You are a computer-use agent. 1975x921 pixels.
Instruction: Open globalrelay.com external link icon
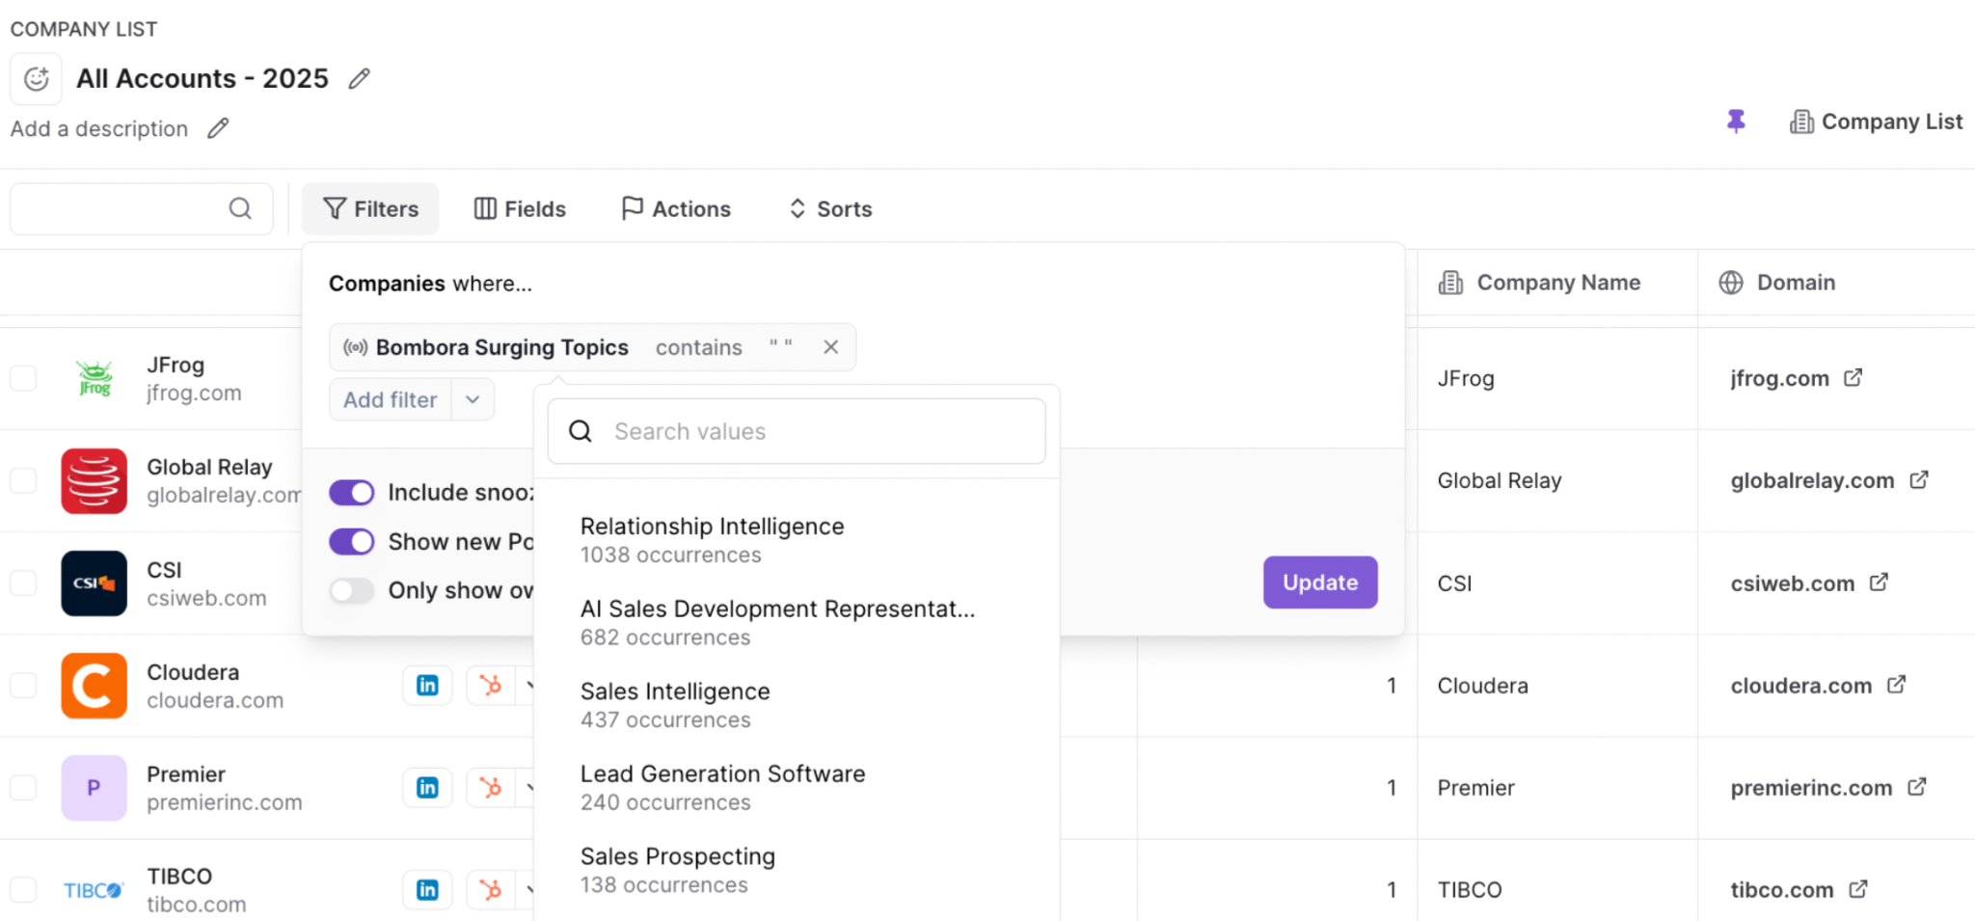1919,480
